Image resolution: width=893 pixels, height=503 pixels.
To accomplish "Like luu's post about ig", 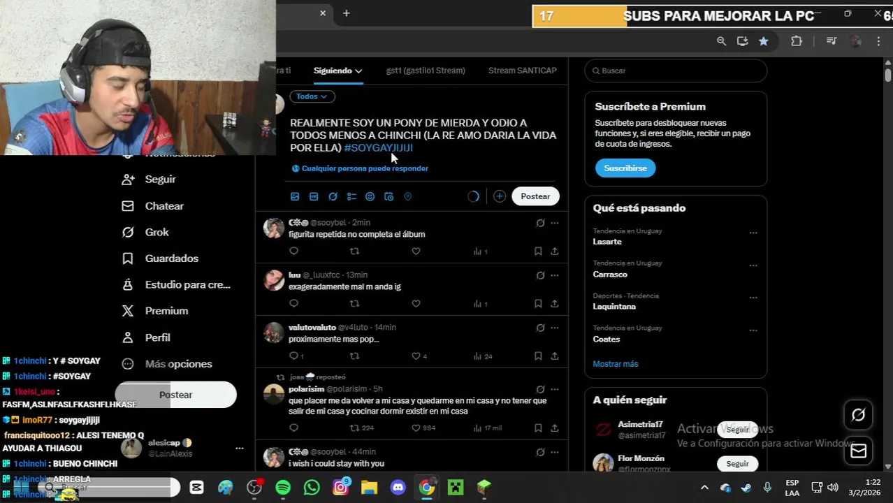I will click(x=416, y=303).
